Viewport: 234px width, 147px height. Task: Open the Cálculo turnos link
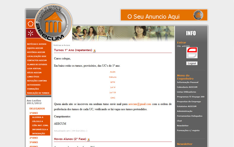point(113,77)
